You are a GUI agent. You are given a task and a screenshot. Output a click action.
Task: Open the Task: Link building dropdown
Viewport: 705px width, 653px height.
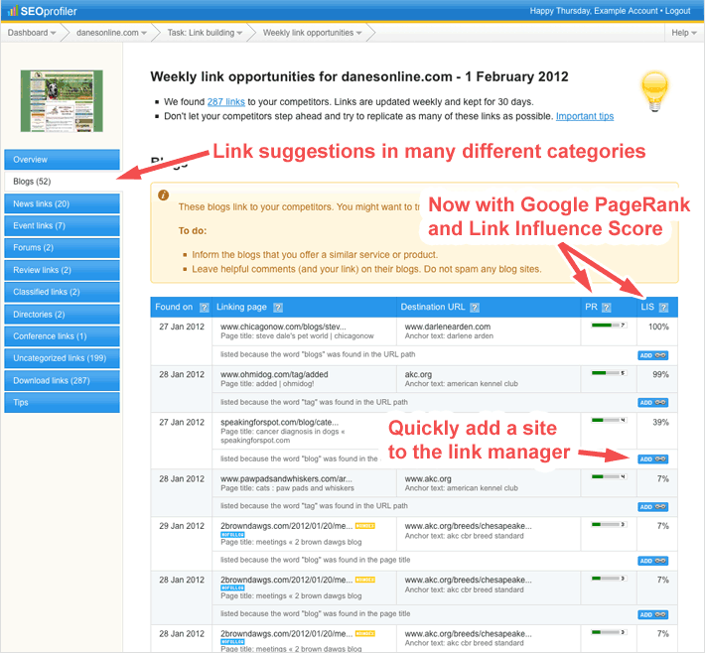tap(205, 33)
